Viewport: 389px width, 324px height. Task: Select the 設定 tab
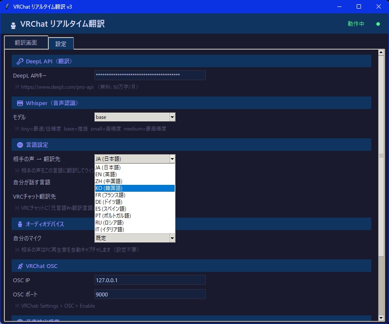pyautogui.click(x=61, y=44)
